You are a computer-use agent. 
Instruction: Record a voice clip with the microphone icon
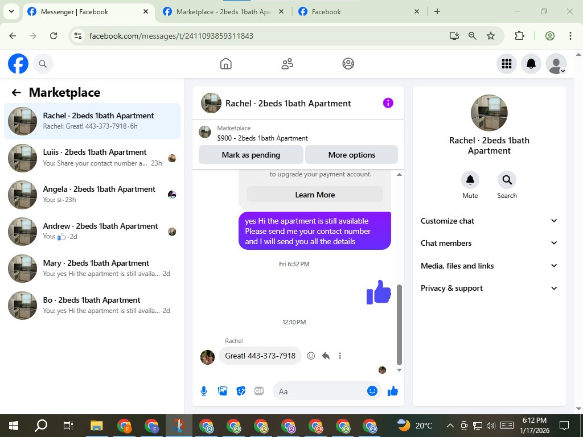(204, 391)
